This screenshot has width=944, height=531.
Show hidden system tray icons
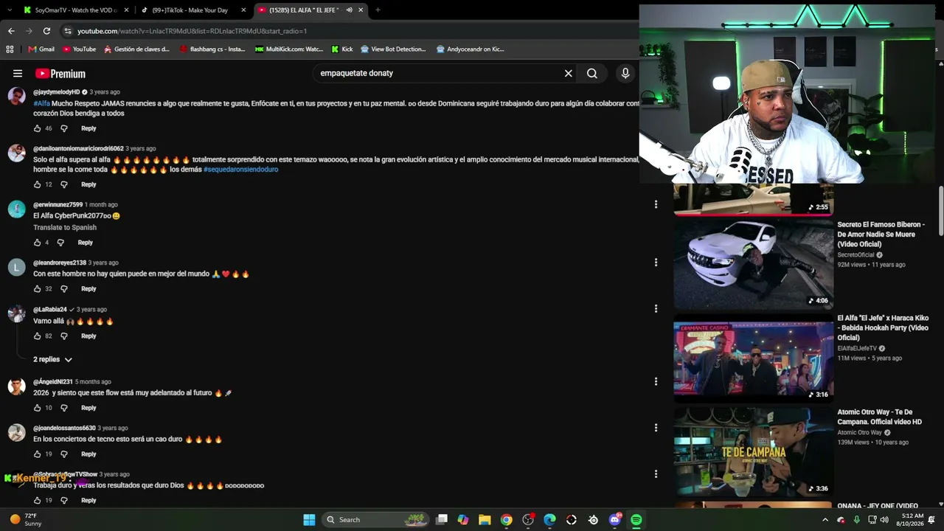coord(825,520)
